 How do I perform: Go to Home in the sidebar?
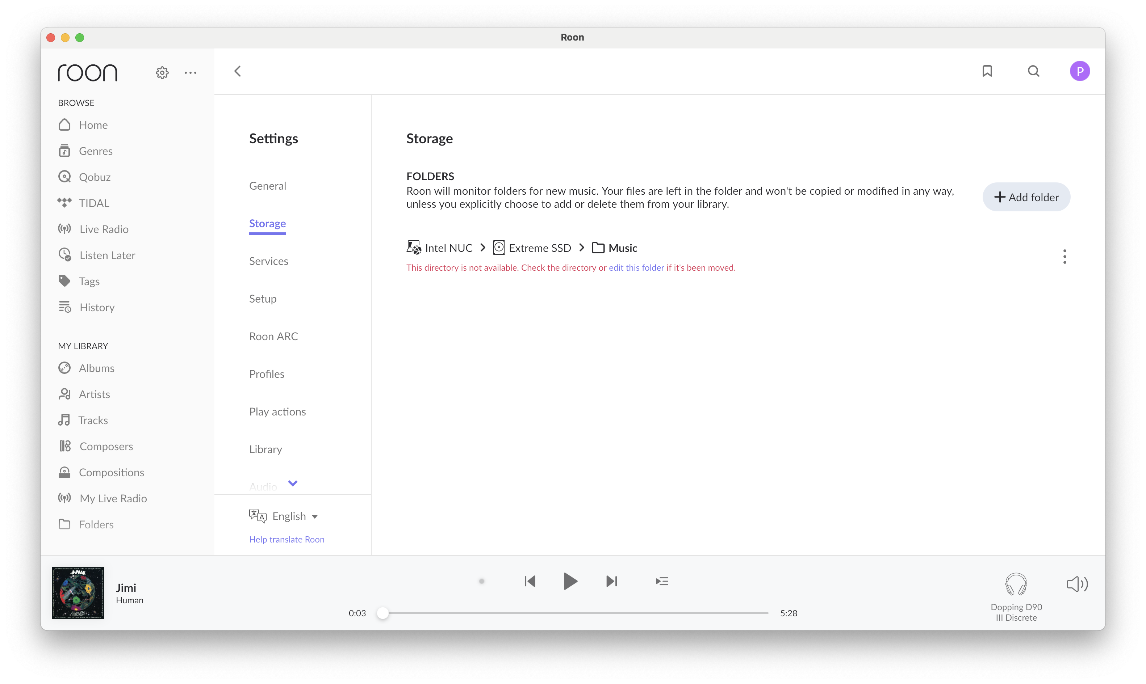point(83,125)
